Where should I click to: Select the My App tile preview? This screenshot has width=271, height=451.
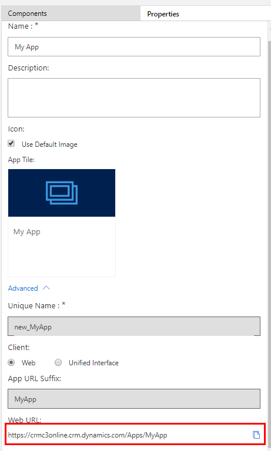click(x=62, y=223)
